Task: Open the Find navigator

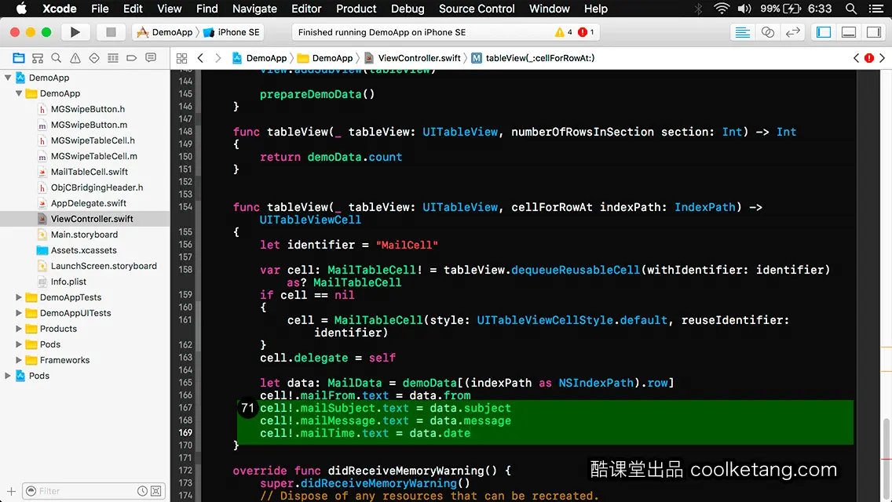Action: [x=57, y=58]
